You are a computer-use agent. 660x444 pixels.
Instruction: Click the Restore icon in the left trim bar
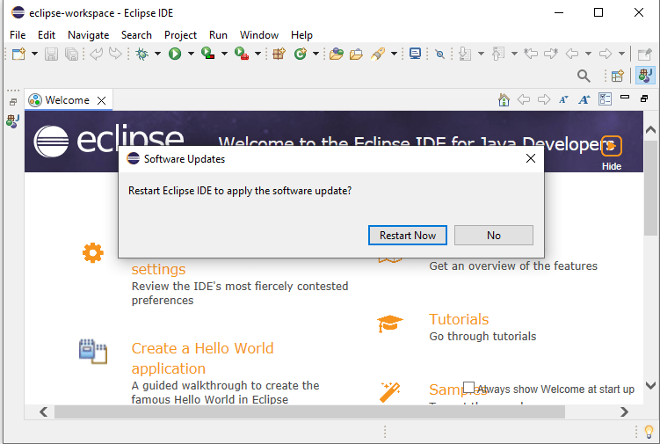[x=13, y=102]
